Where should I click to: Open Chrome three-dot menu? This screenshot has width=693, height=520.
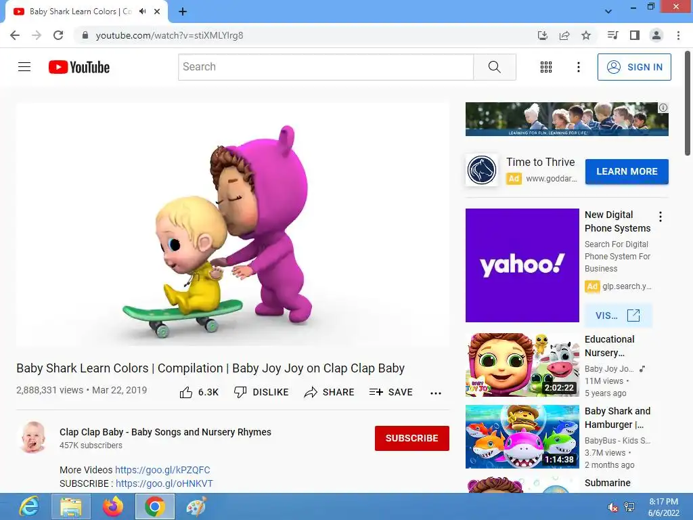(x=678, y=35)
